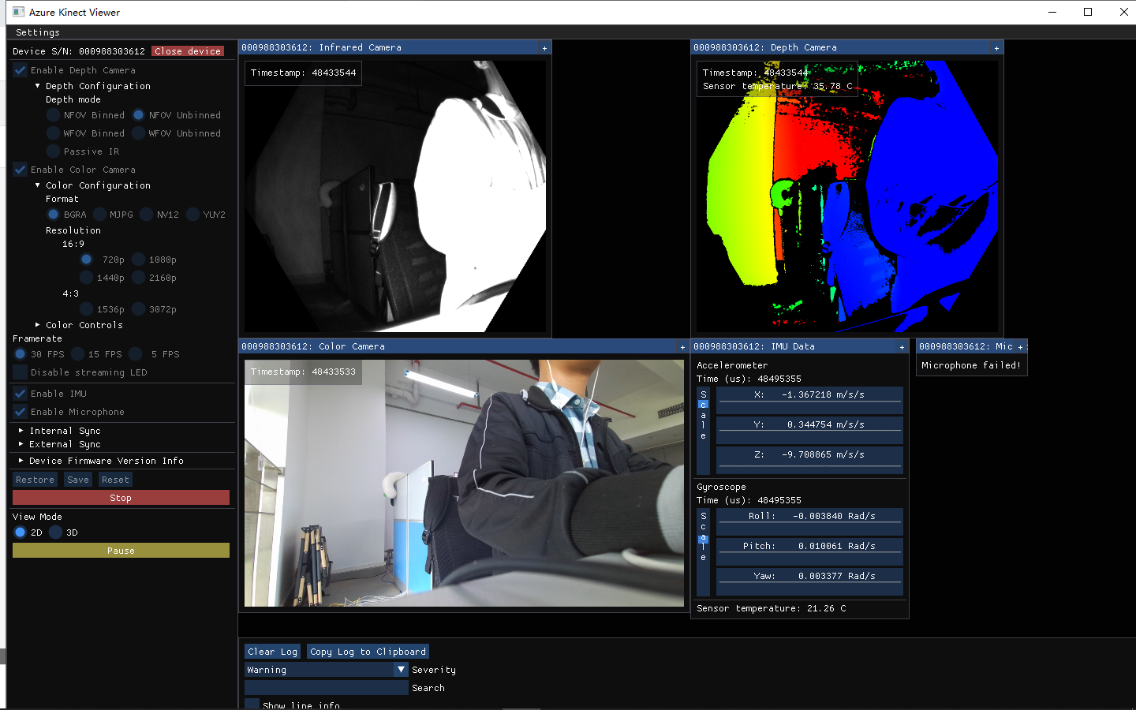Expand the Mic panel with its plus icon
This screenshot has width=1136, height=710.
point(1018,346)
